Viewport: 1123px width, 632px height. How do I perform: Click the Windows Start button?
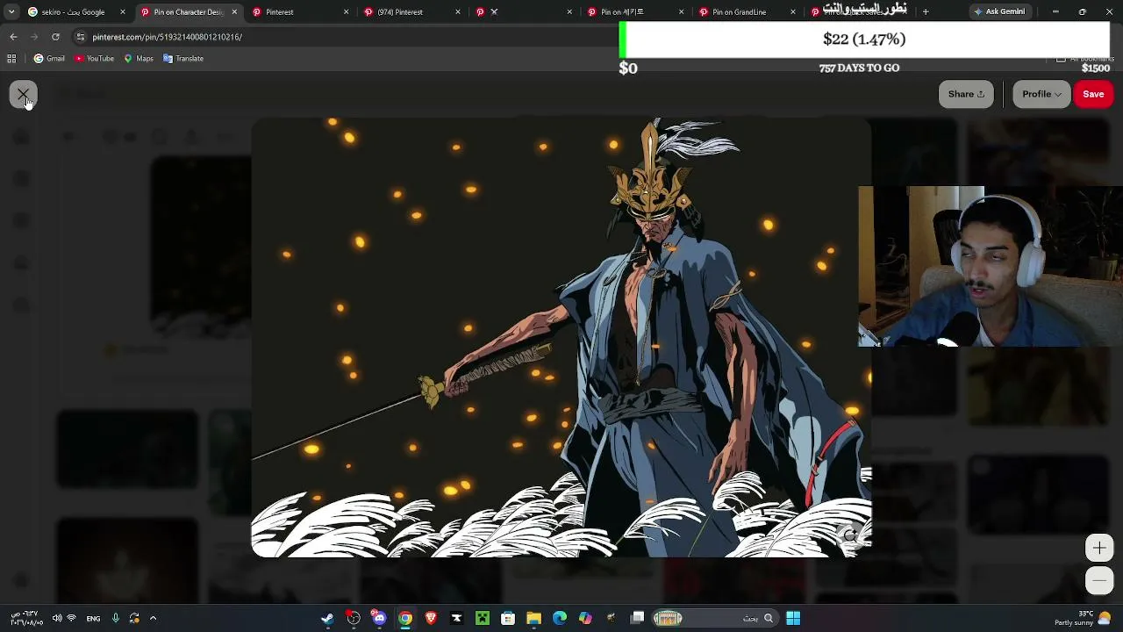pos(793,618)
